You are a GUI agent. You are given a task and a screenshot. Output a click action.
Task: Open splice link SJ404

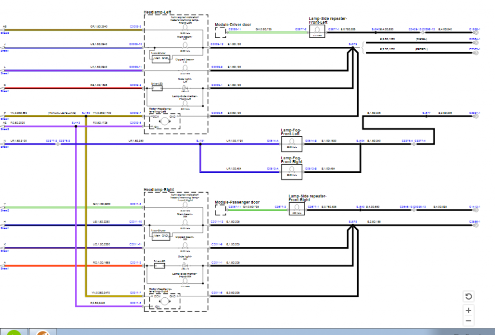(361, 140)
